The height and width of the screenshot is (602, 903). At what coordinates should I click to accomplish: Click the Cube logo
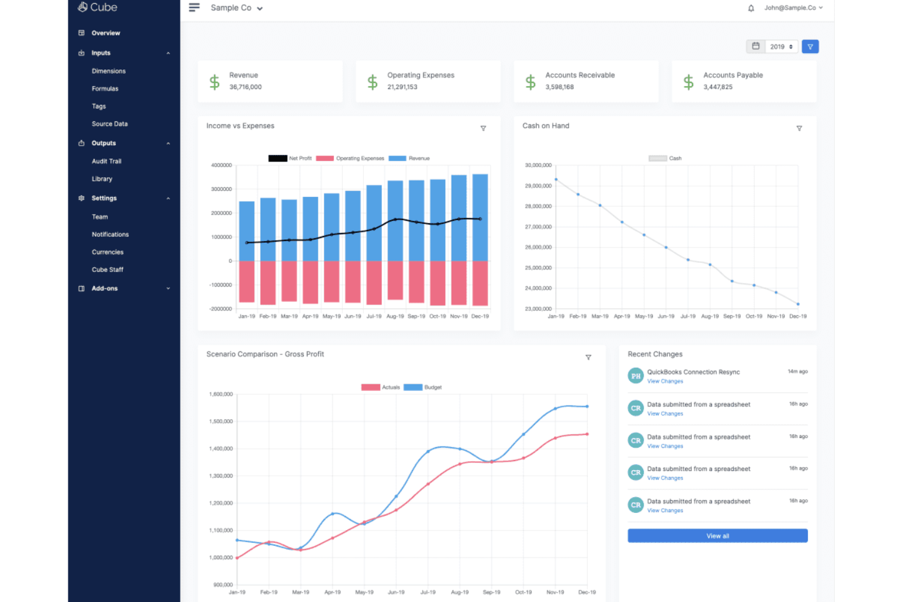pyautogui.click(x=97, y=7)
